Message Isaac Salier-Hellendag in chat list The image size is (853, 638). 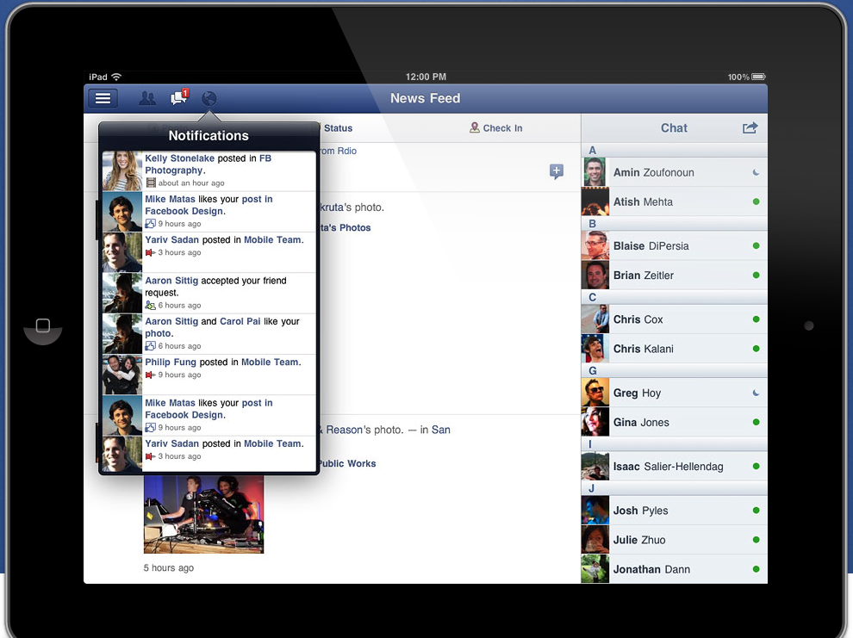675,467
